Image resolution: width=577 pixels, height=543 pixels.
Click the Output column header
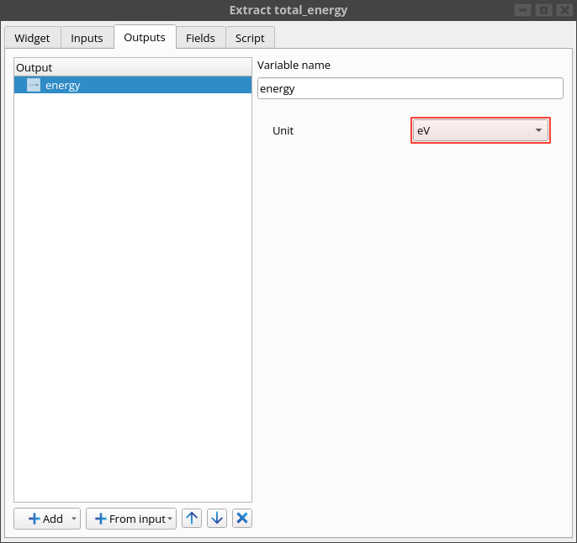[133, 67]
